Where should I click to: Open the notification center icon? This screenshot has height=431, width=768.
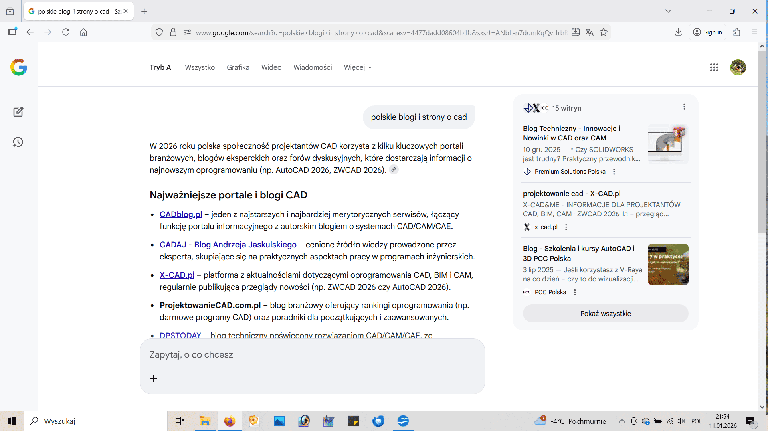pyautogui.click(x=751, y=421)
